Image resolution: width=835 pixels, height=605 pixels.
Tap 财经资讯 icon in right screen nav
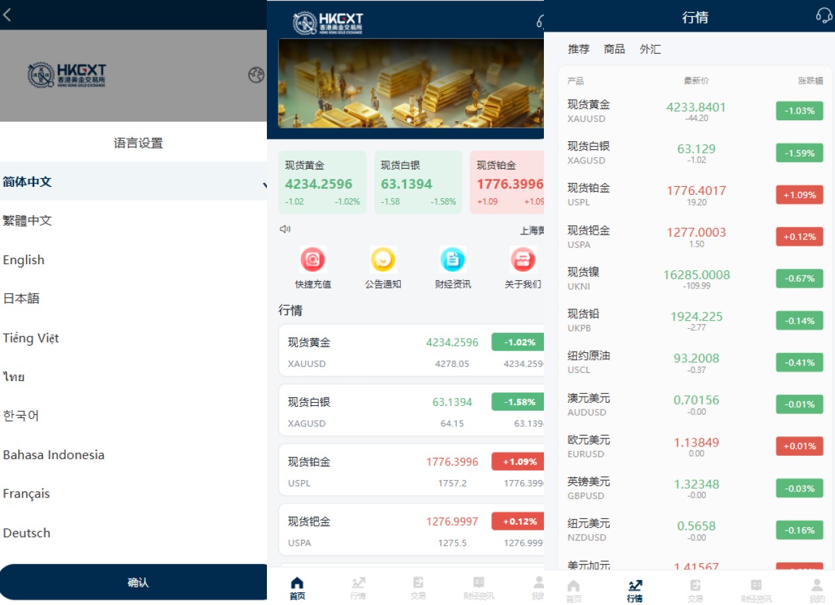pyautogui.click(x=756, y=586)
